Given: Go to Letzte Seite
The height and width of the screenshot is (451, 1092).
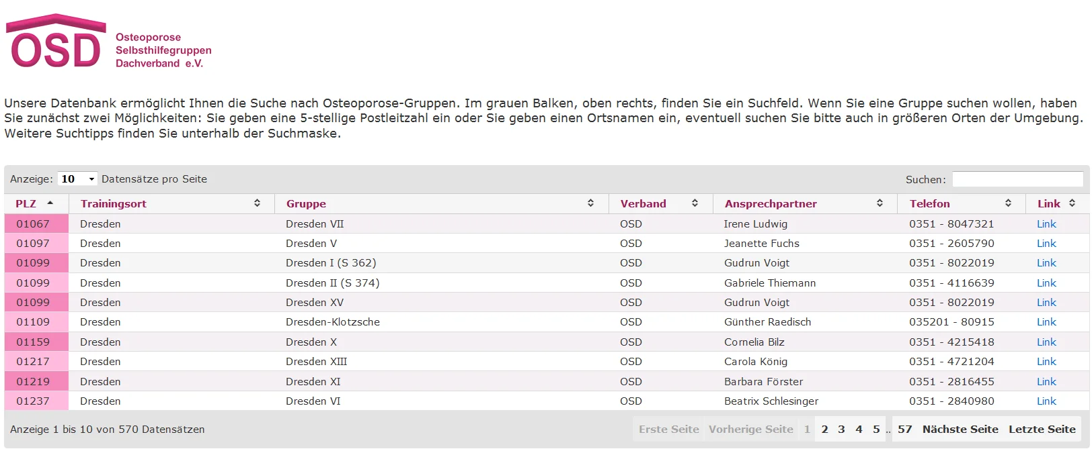Looking at the screenshot, I should click(1042, 430).
